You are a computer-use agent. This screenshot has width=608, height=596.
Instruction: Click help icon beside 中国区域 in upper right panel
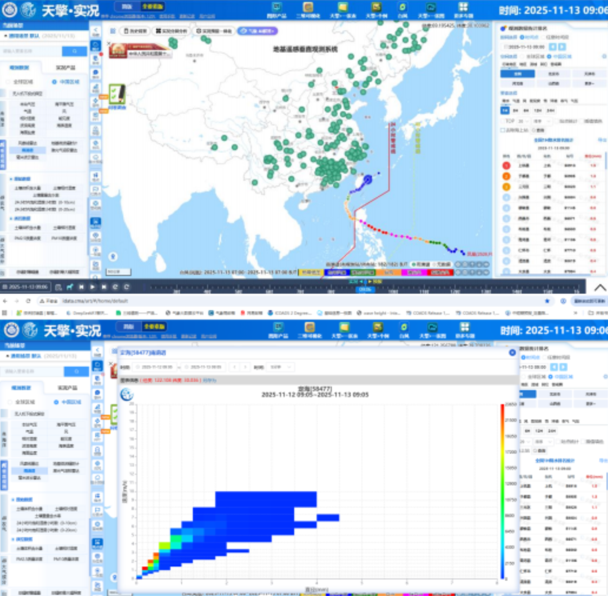pos(604,57)
